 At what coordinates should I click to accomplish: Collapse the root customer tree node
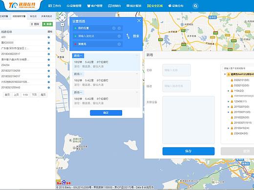pos(225,74)
